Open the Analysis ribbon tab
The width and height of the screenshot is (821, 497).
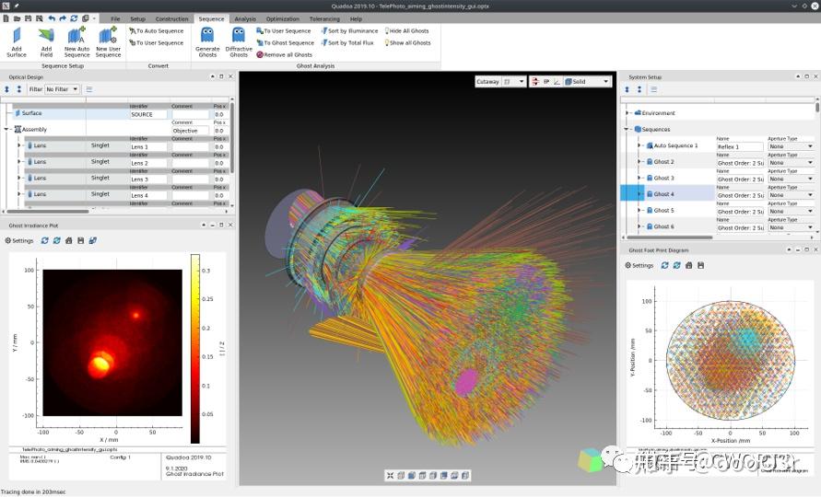tap(245, 18)
